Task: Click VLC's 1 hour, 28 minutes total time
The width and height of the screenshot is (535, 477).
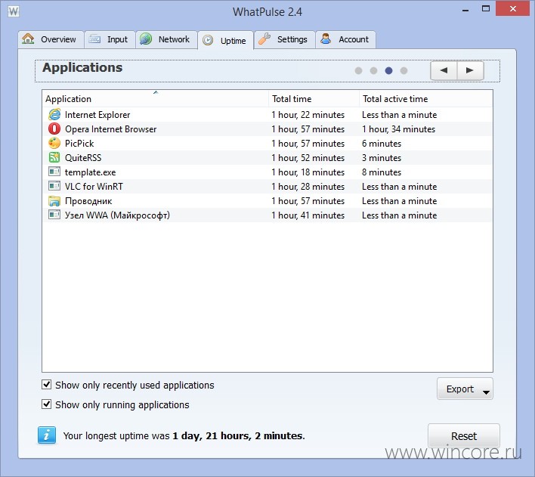Action: point(308,187)
